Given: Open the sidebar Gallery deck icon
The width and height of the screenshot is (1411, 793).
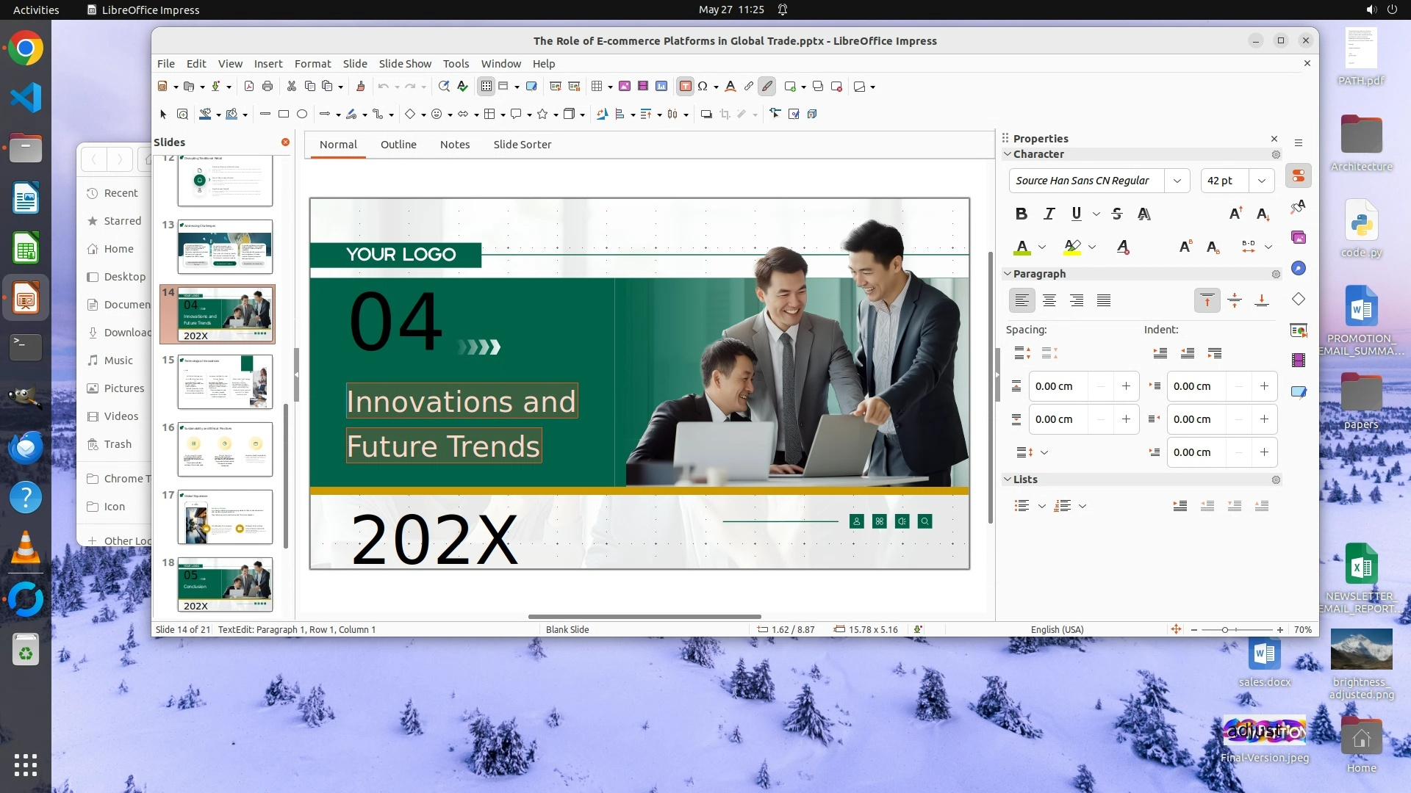Looking at the screenshot, I should (1299, 237).
